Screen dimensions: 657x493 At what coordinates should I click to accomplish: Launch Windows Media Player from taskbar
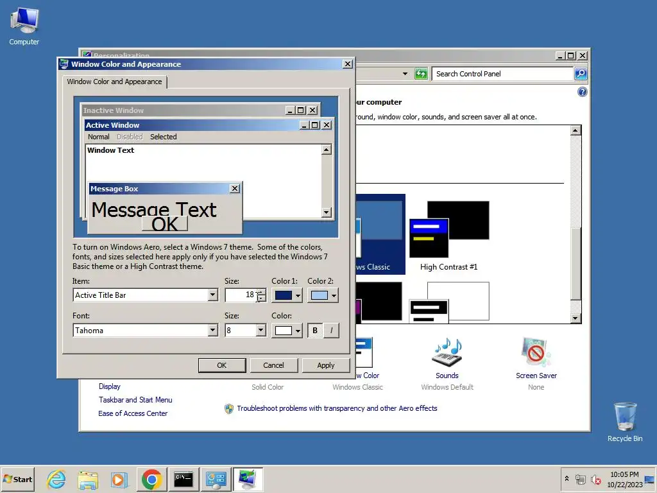pyautogui.click(x=119, y=479)
